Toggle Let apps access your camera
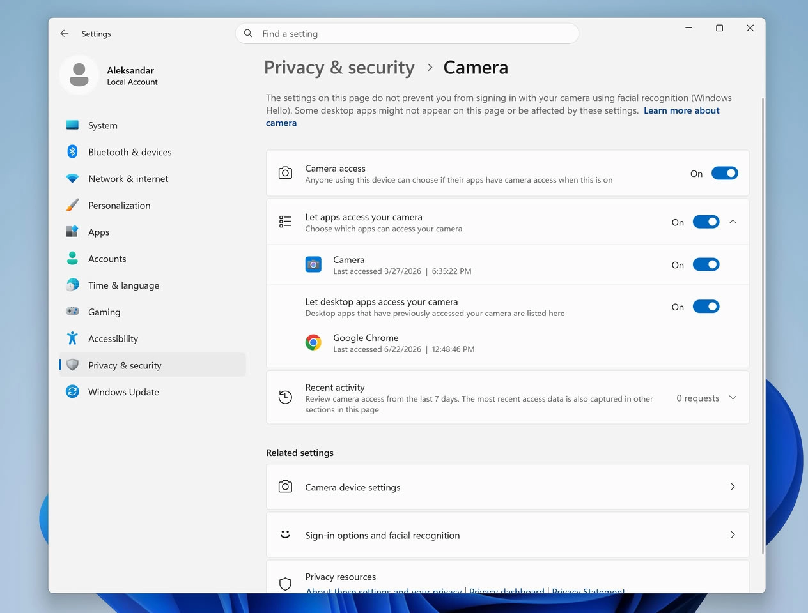 tap(706, 222)
